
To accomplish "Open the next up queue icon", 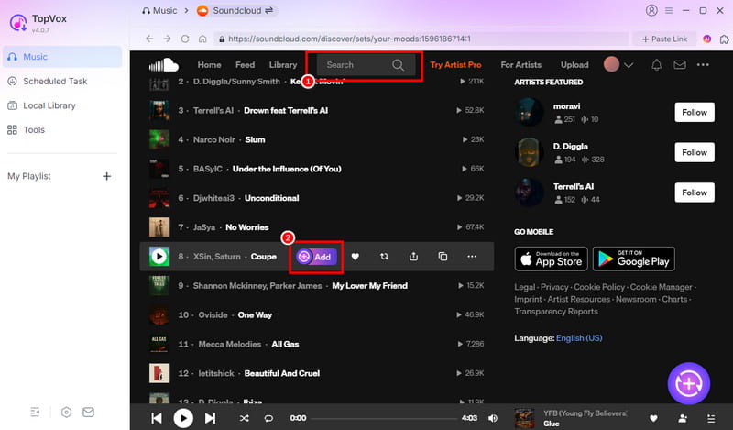I will [x=711, y=418].
